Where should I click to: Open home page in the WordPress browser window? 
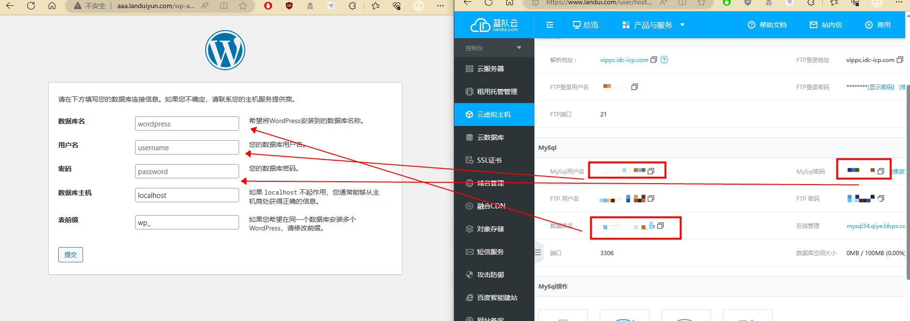click(52, 6)
